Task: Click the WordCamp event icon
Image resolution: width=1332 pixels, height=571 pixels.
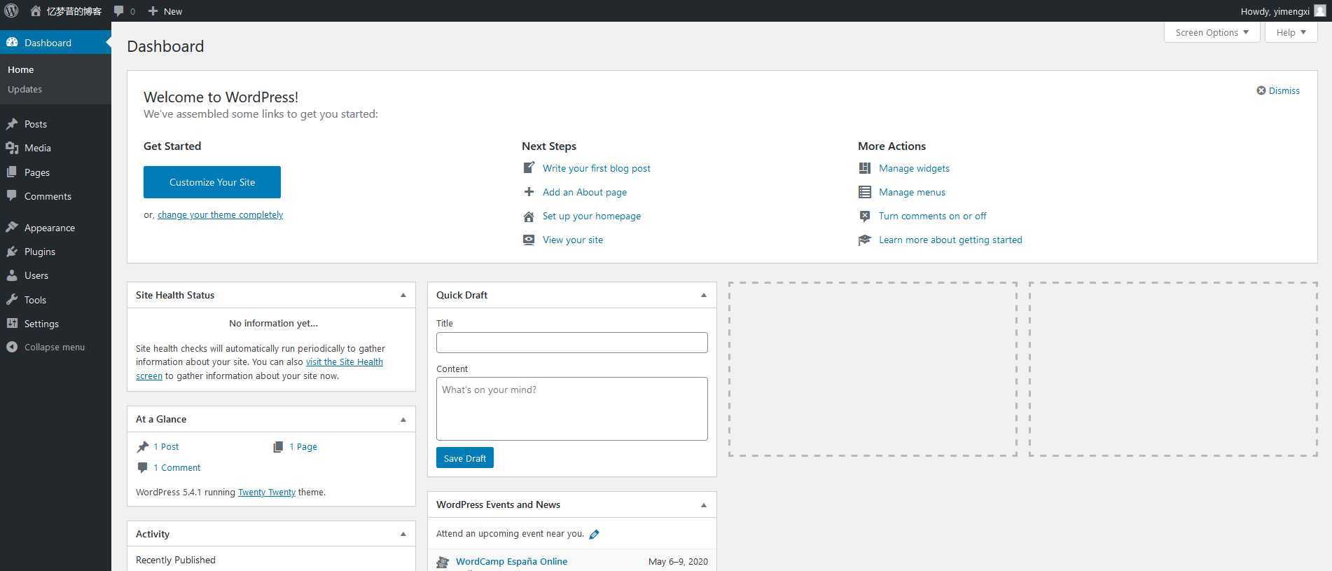Action: click(443, 562)
